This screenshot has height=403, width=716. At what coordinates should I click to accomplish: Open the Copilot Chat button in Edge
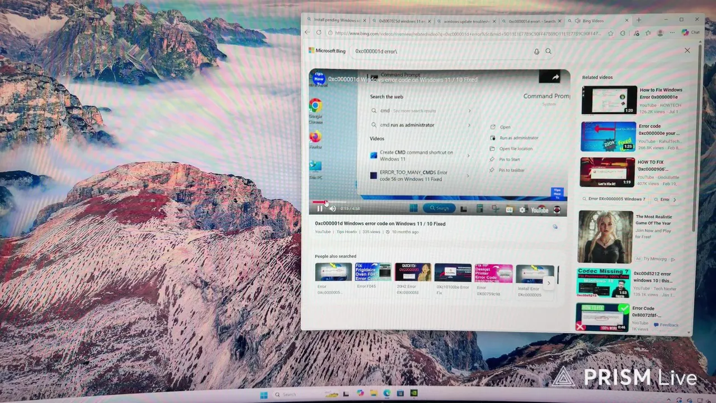(x=690, y=32)
